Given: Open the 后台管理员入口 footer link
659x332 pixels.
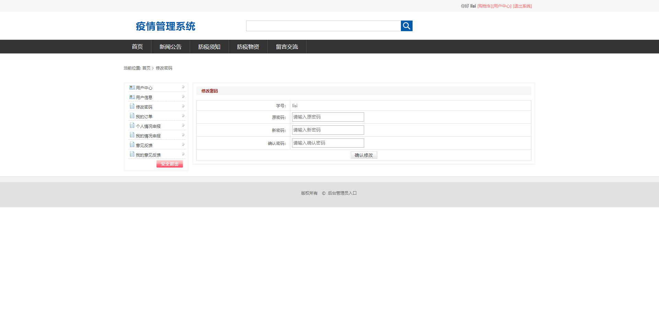Looking at the screenshot, I should 342,193.
